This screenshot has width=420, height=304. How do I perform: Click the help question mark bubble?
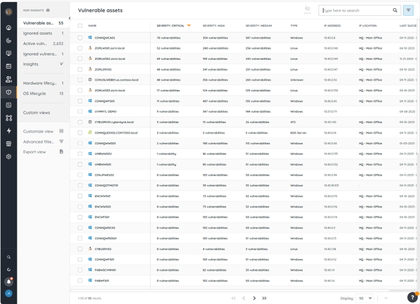(x=412, y=297)
